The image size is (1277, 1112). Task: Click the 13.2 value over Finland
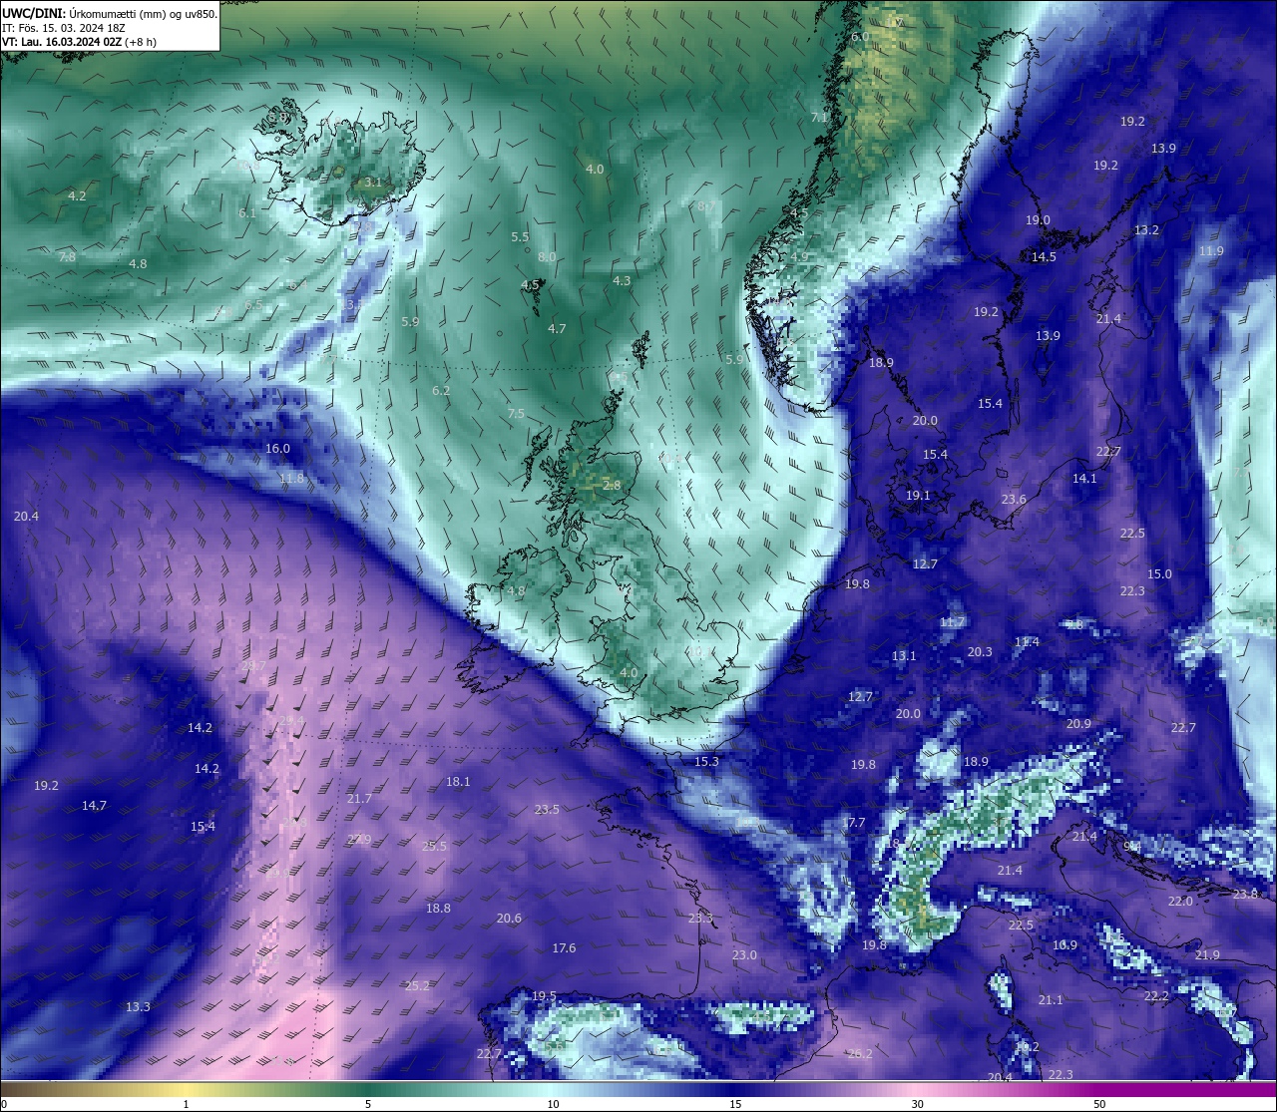pyautogui.click(x=1146, y=230)
